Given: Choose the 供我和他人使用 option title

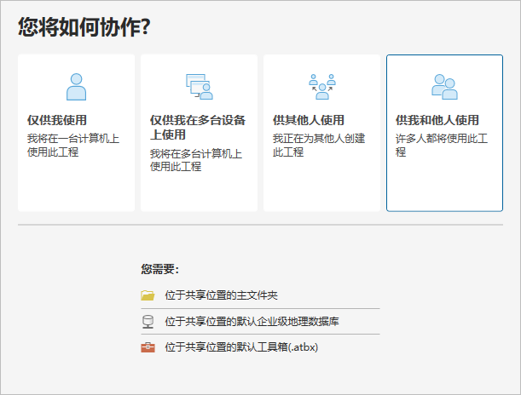Looking at the screenshot, I should 437,120.
